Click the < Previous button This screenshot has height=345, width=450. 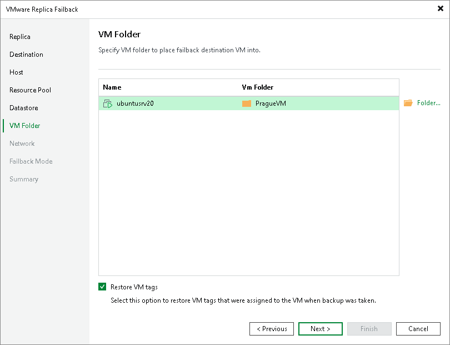(x=272, y=329)
